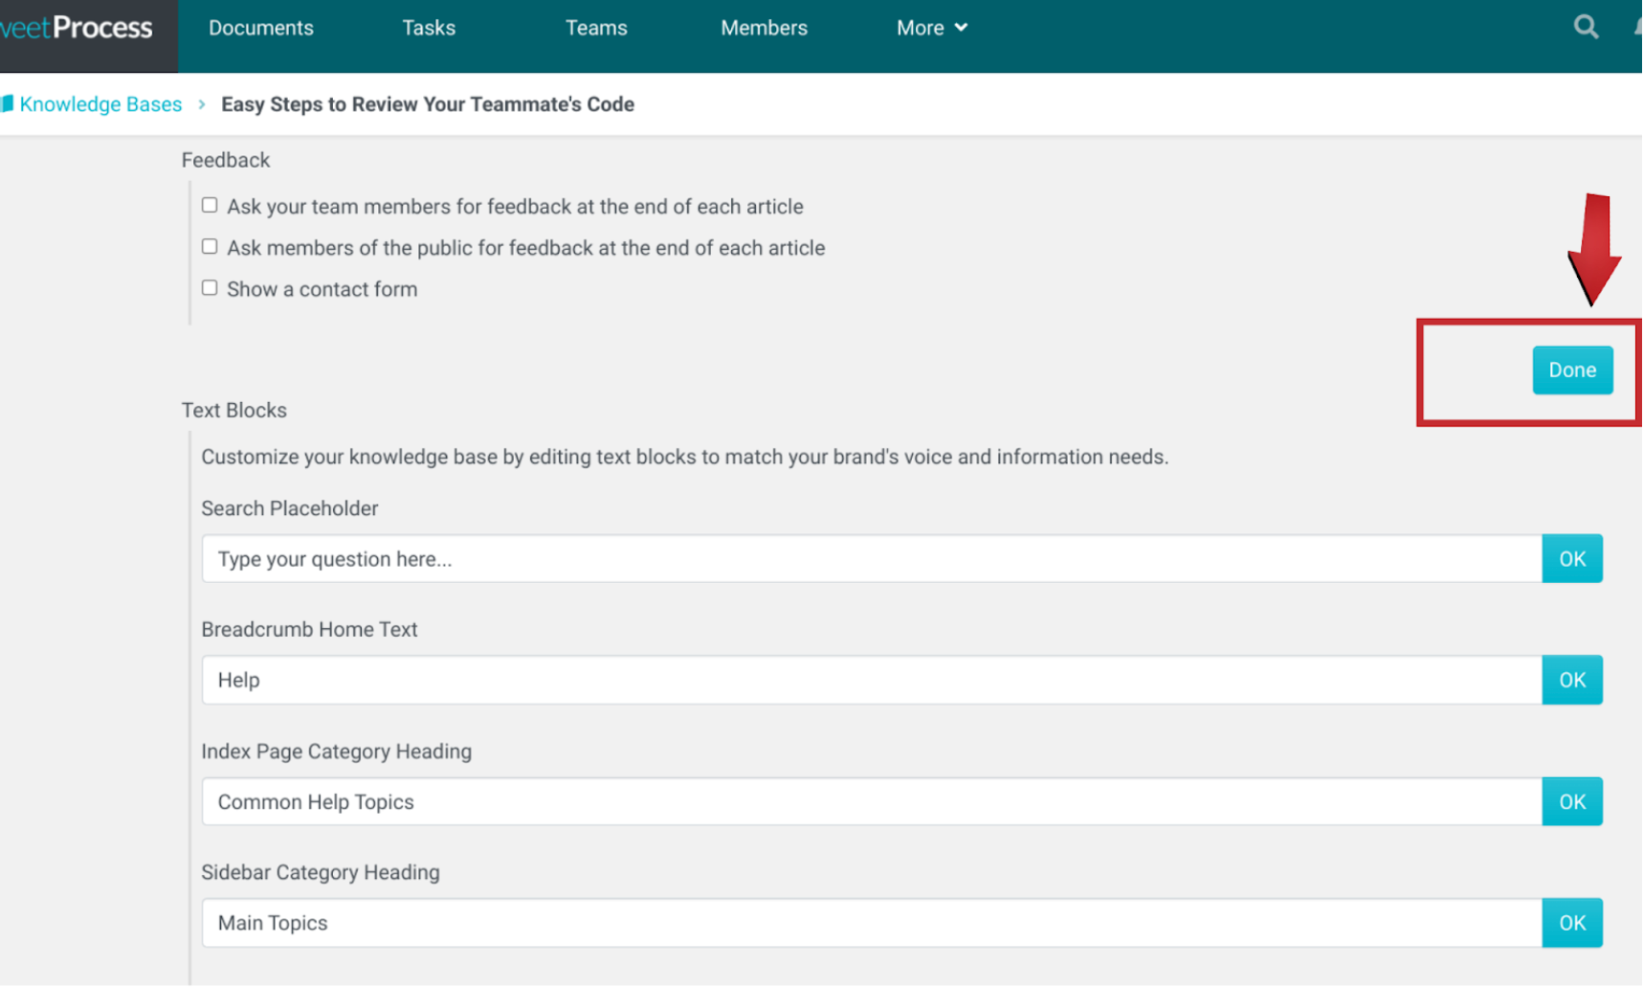
Task: Click the Breadcrumb Home Text label
Action: [309, 629]
